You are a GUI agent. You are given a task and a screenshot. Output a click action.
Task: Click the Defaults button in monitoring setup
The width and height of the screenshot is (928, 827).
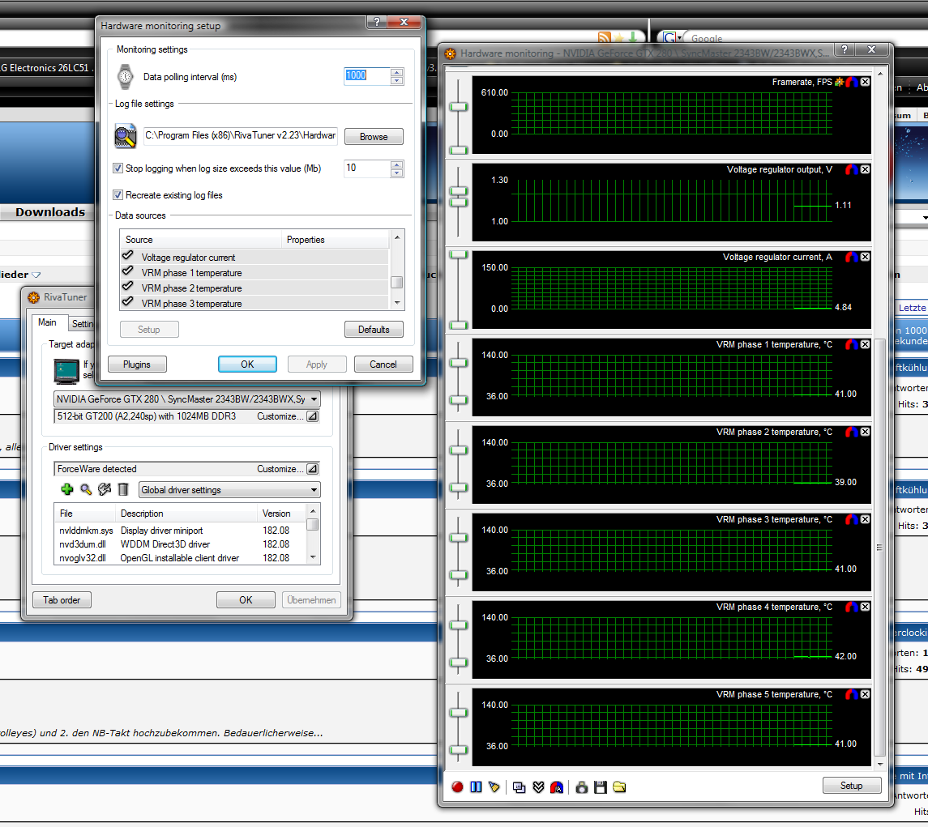[374, 330]
